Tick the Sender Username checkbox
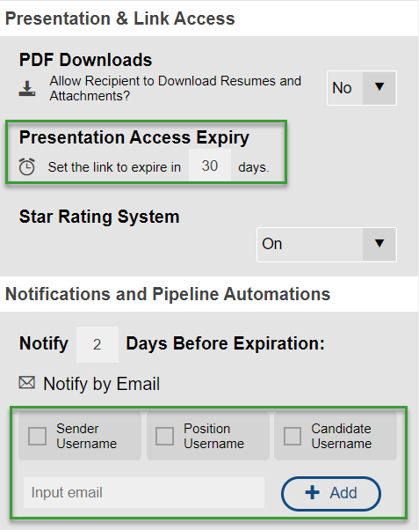Screen dimensions: 419x530 point(37,436)
